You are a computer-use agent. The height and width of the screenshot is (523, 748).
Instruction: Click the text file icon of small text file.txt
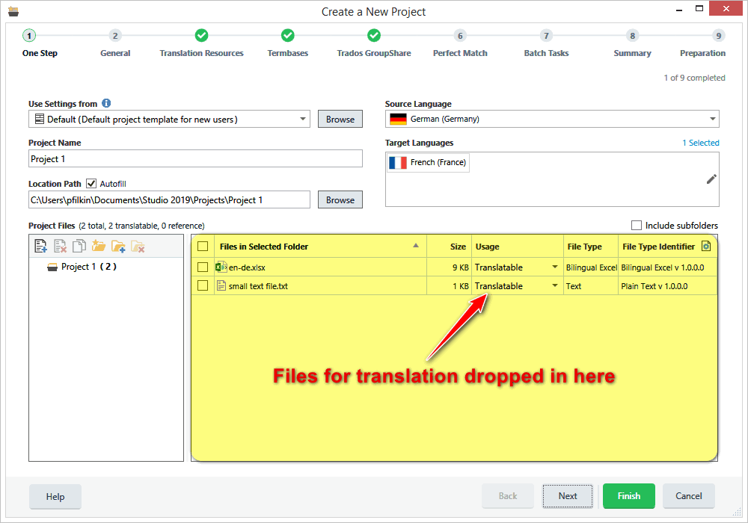pyautogui.click(x=221, y=286)
